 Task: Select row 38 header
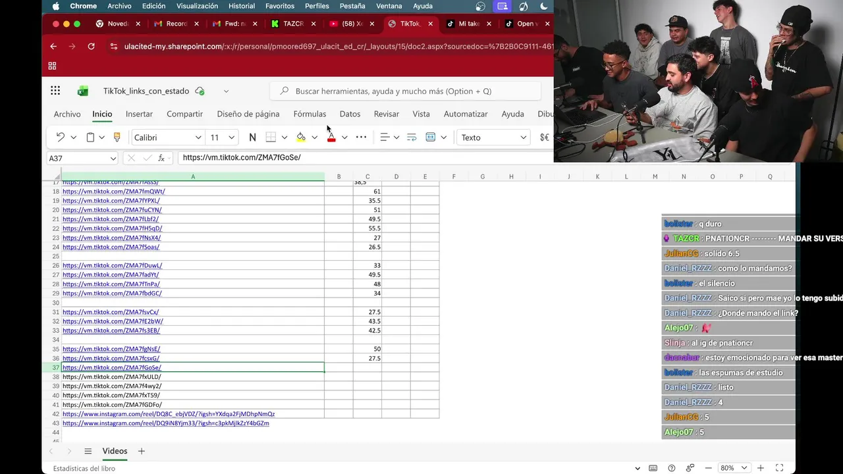(56, 377)
